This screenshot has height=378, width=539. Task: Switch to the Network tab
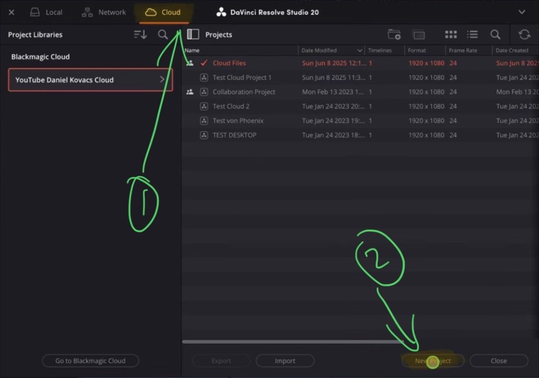coord(103,12)
